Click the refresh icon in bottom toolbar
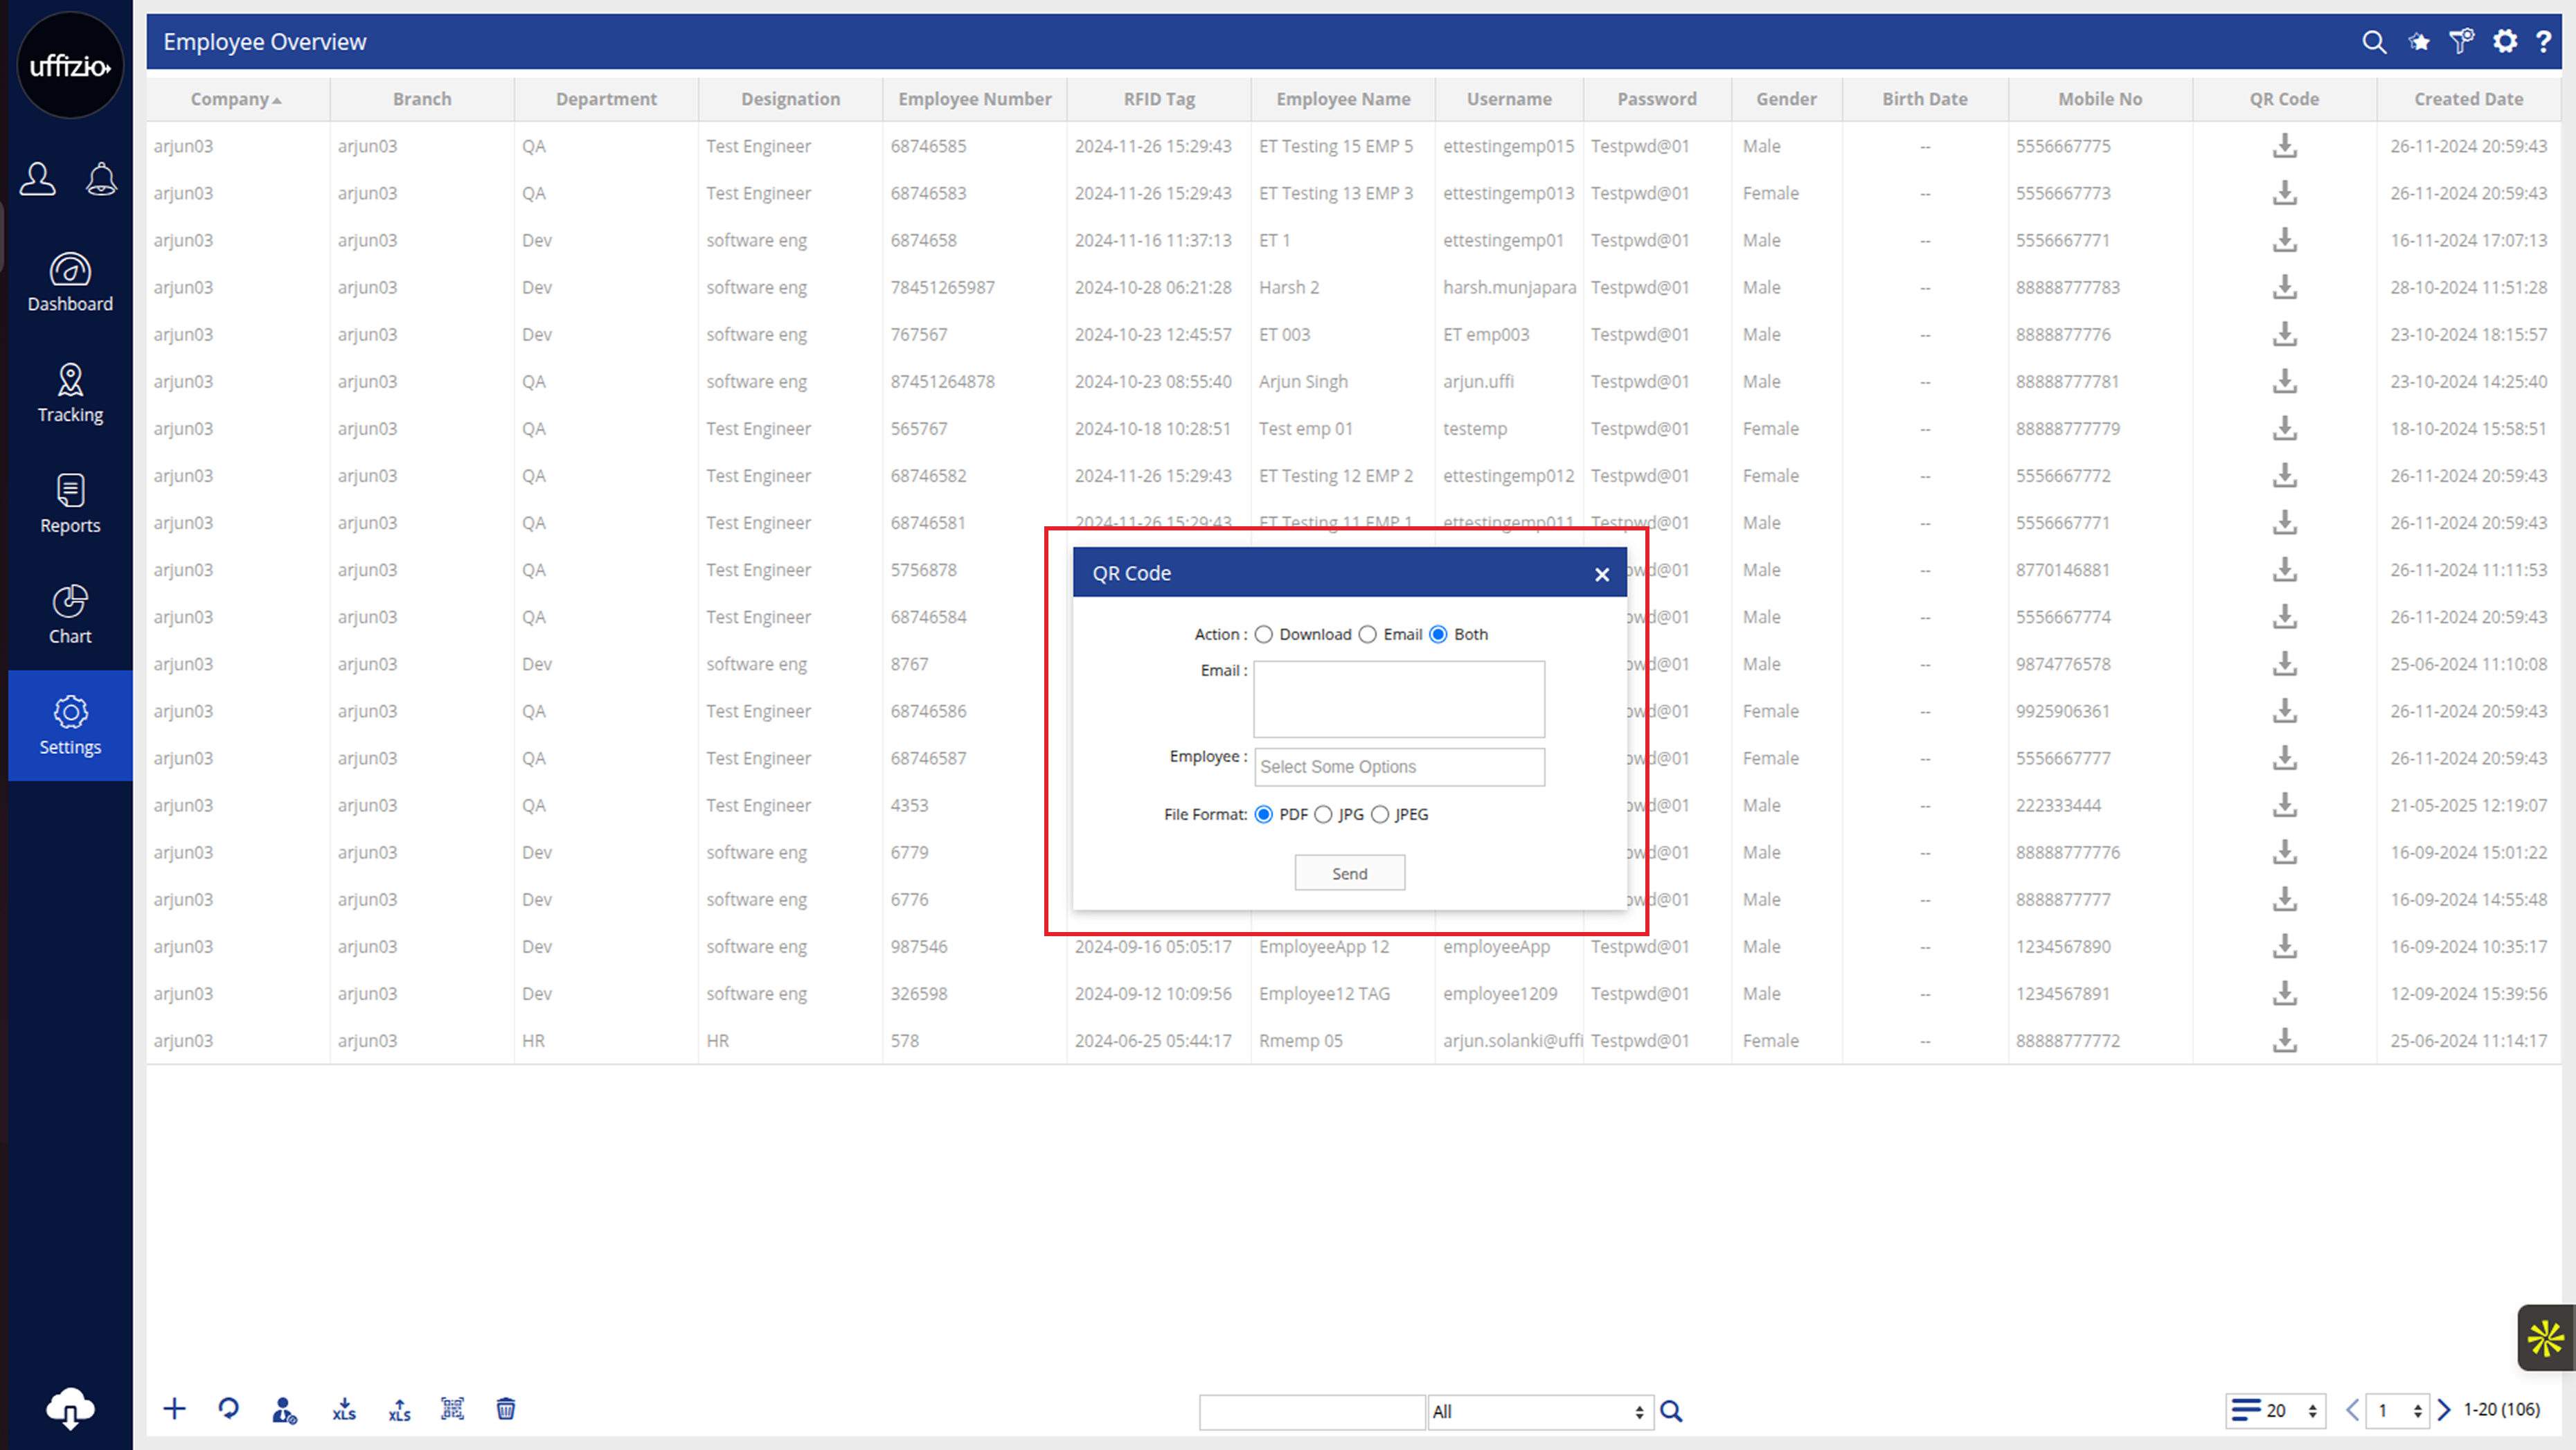The height and width of the screenshot is (1450, 2576). [x=229, y=1409]
